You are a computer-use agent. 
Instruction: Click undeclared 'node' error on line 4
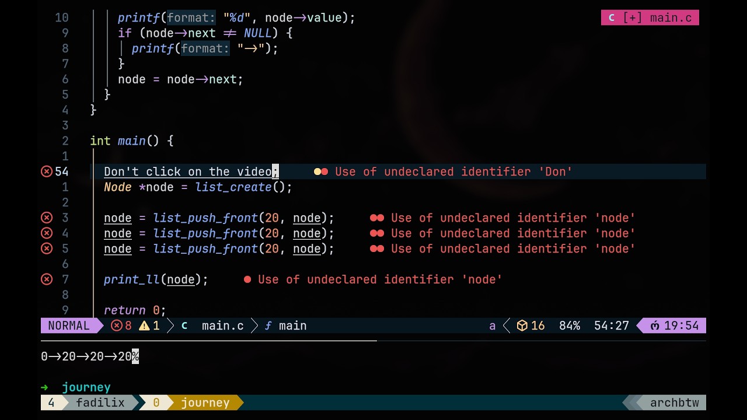click(x=514, y=233)
